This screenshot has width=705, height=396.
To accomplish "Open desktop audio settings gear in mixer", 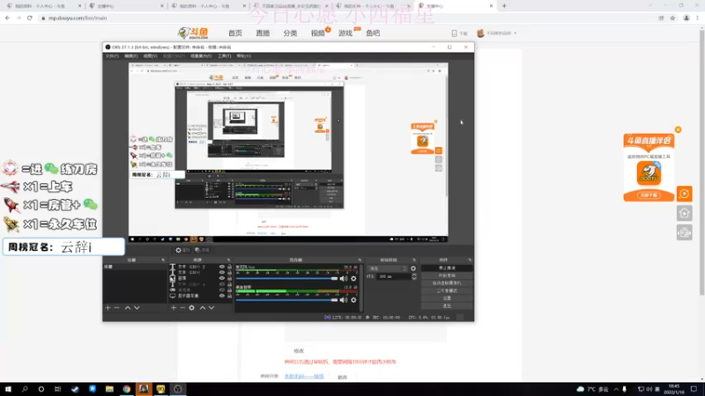I will (x=354, y=300).
